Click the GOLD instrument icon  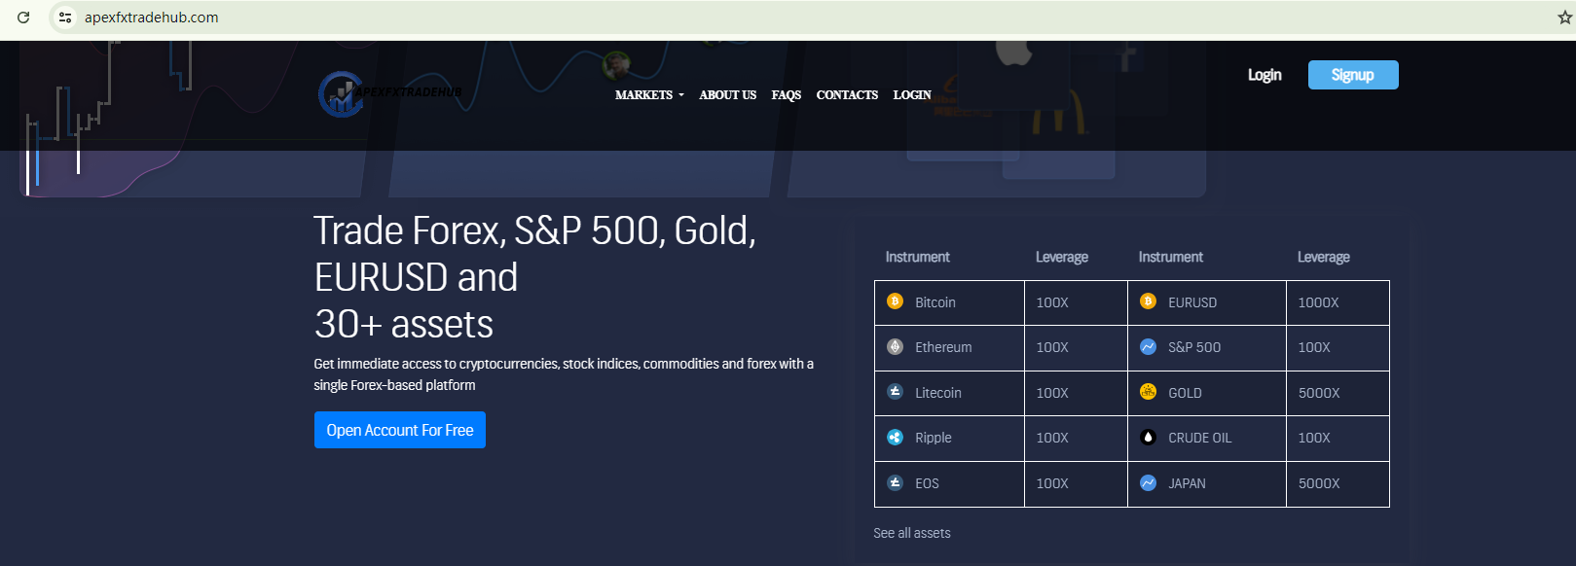pos(1149,392)
